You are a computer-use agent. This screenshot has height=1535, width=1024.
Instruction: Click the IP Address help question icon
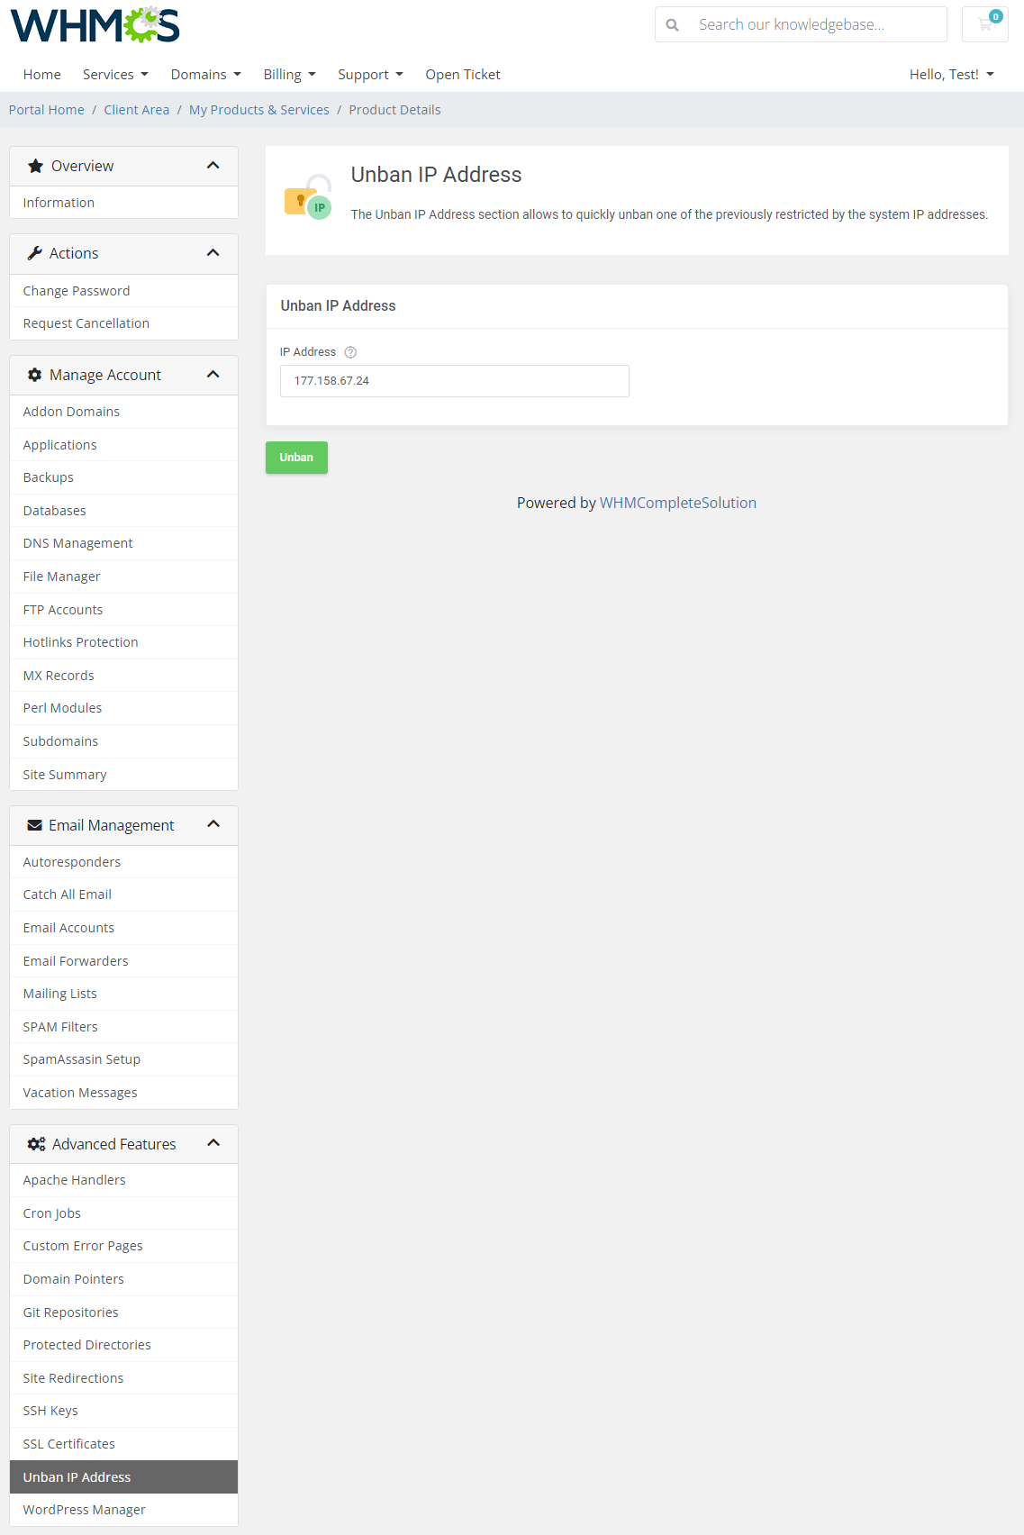(x=350, y=352)
